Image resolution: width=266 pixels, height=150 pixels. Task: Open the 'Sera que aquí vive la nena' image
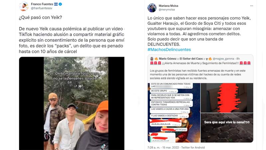227,128
